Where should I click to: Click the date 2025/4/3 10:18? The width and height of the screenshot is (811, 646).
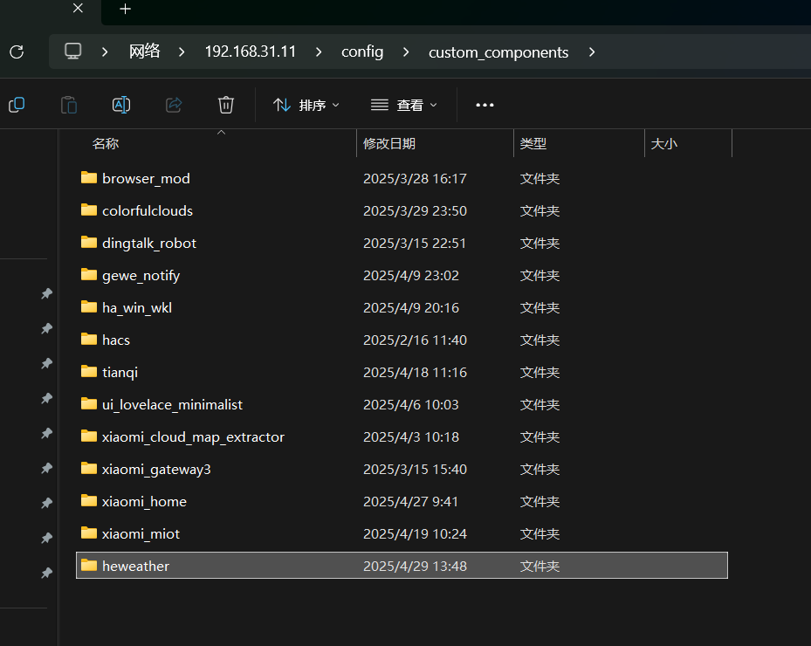pyautogui.click(x=410, y=437)
